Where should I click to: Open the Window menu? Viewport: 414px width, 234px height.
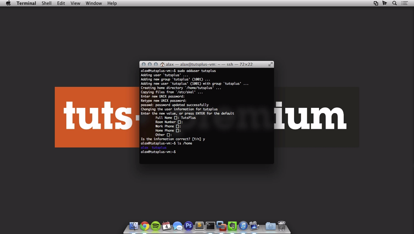[94, 3]
